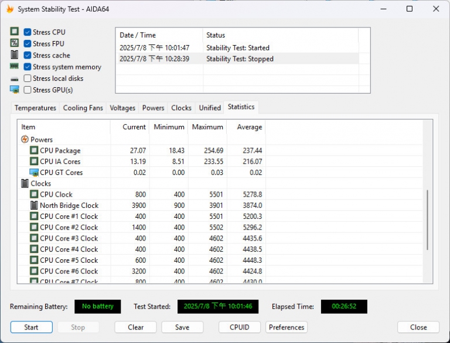Select the Statistics tab
This screenshot has height=343, width=450.
(241, 107)
